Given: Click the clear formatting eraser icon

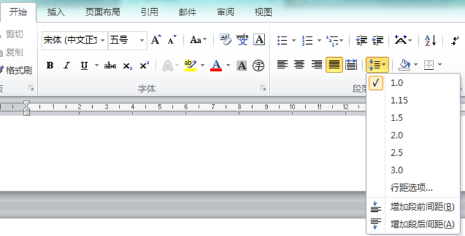Looking at the screenshot, I should [225, 40].
